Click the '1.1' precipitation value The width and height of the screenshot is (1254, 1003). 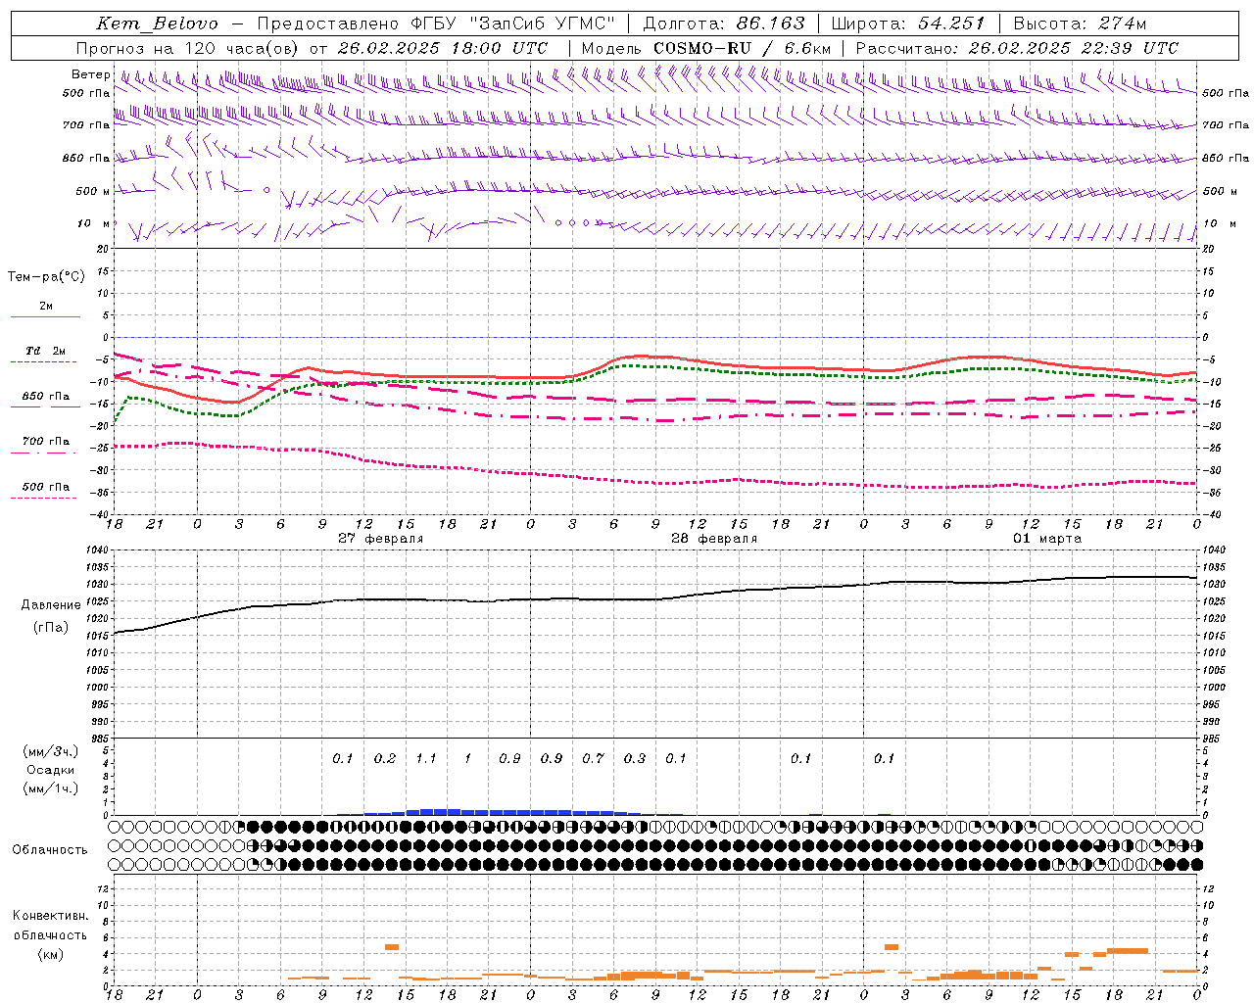click(x=426, y=758)
